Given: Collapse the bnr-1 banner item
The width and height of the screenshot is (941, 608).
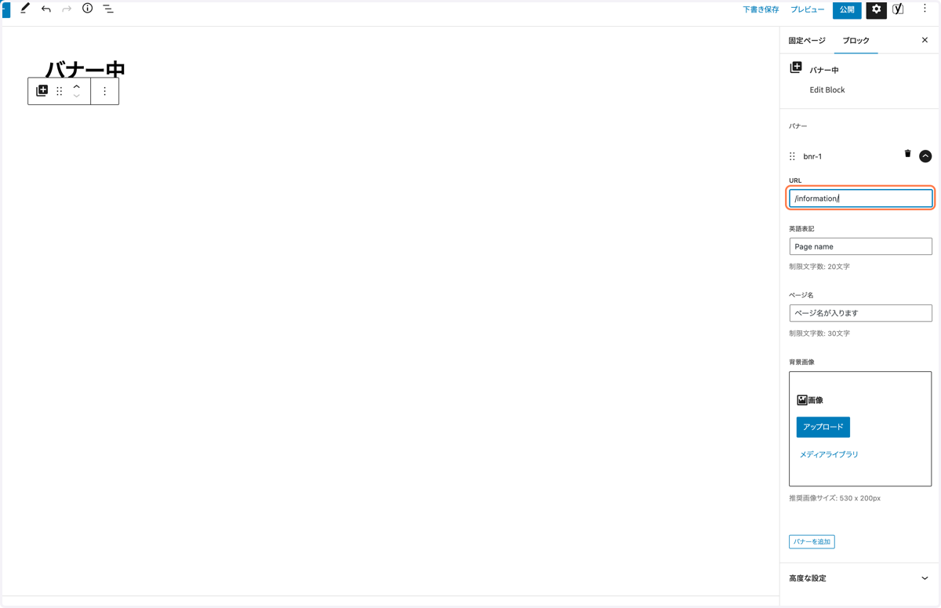Looking at the screenshot, I should pos(925,156).
